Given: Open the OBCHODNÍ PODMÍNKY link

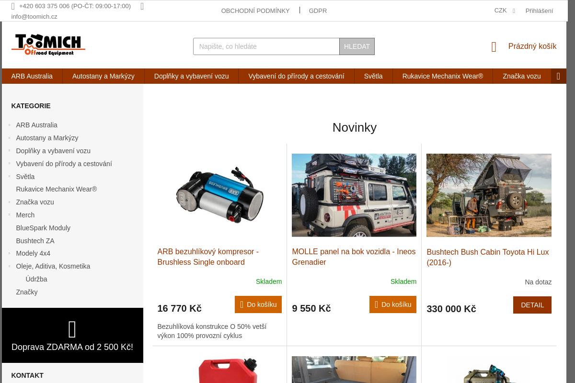Looking at the screenshot, I should point(255,11).
